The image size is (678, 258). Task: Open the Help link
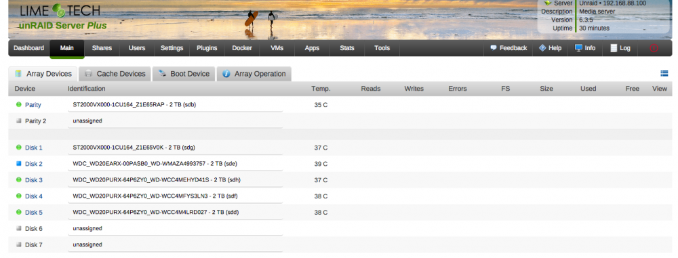coord(555,48)
